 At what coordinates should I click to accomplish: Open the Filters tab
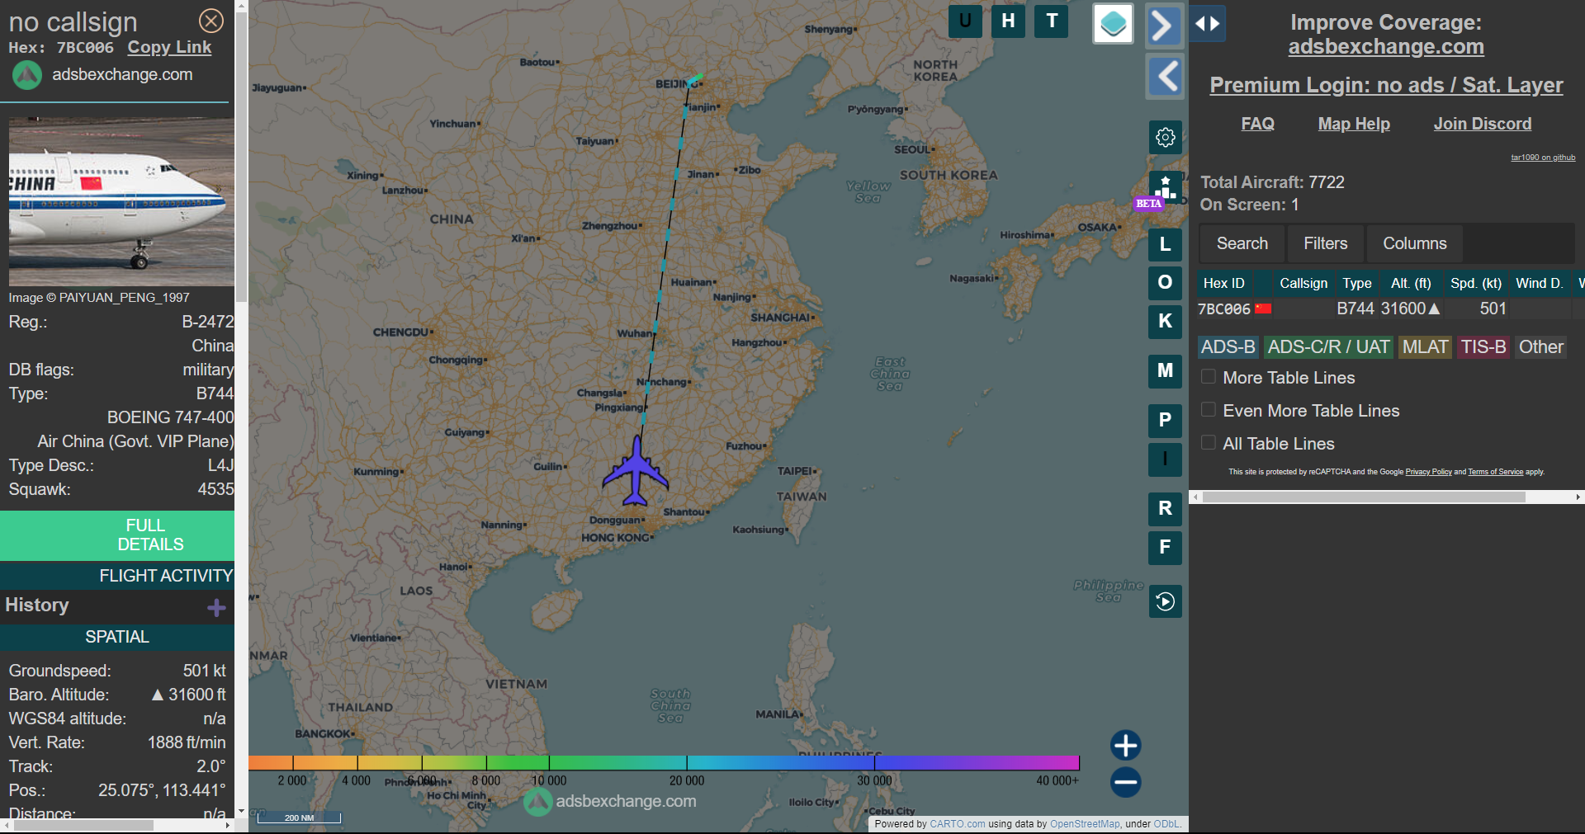1325,243
